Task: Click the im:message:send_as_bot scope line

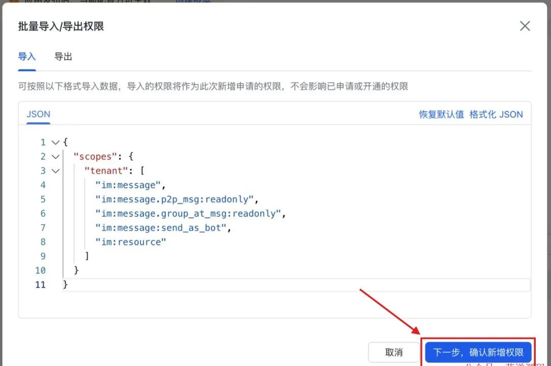Action: tap(160, 227)
